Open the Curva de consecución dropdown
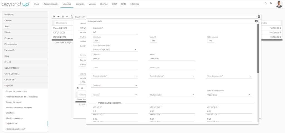Image resolution: width=285 pixels, height=133 pixels. (x=115, y=50)
